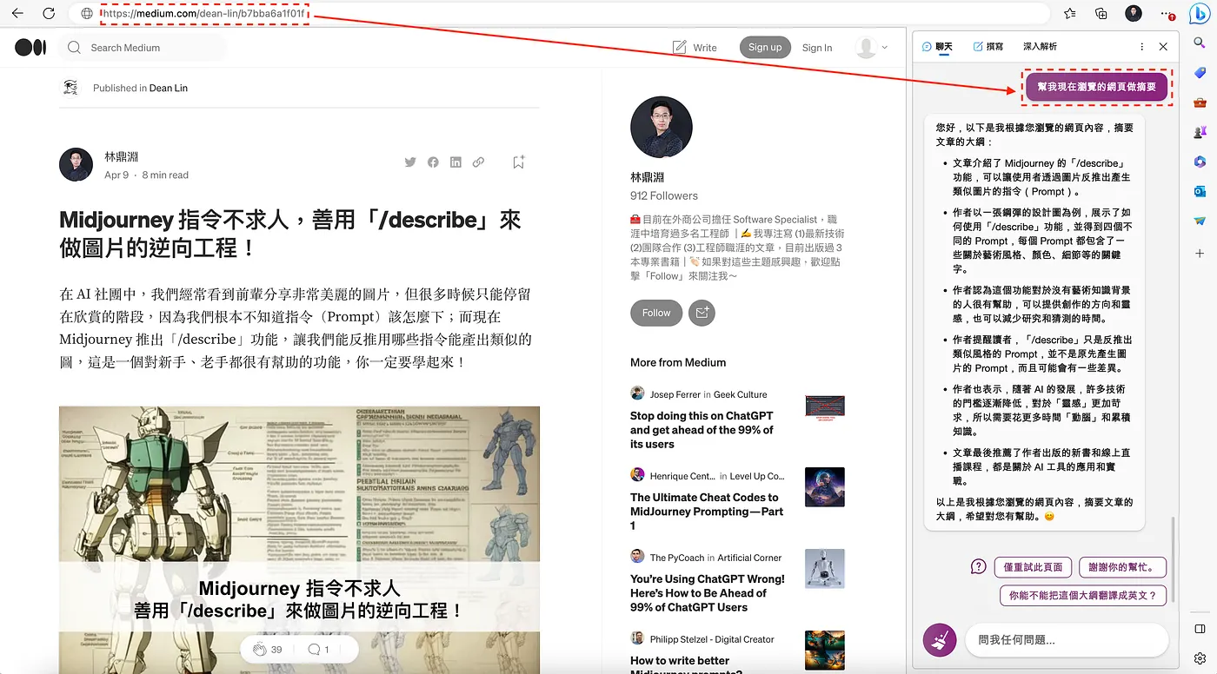1217x674 pixels.
Task: Click the Search Medium field
Action: (x=143, y=48)
